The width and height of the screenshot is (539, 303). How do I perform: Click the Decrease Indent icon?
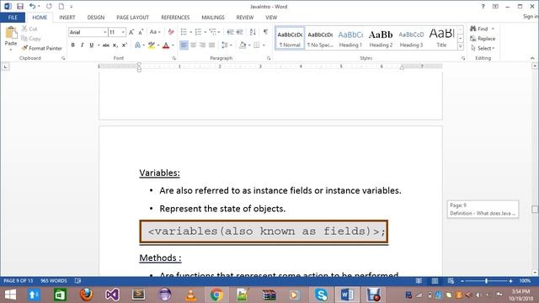click(230, 32)
